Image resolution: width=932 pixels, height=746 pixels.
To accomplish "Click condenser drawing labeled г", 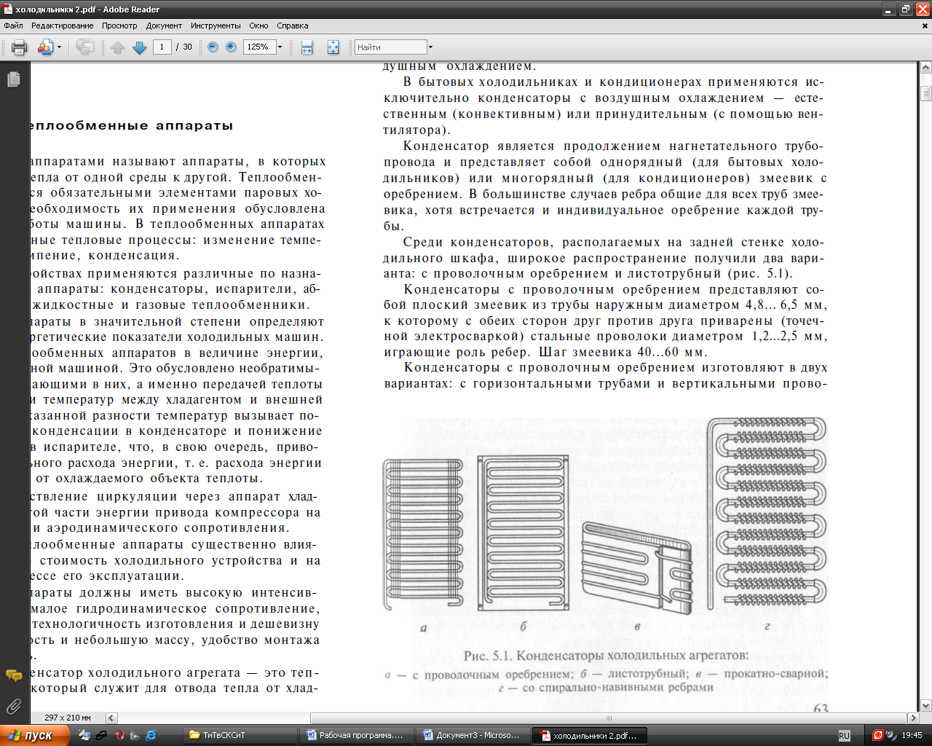I will tap(767, 513).
